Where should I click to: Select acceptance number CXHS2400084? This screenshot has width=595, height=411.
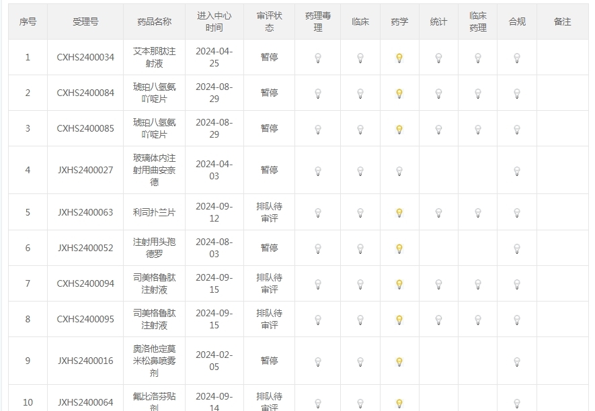pos(85,93)
